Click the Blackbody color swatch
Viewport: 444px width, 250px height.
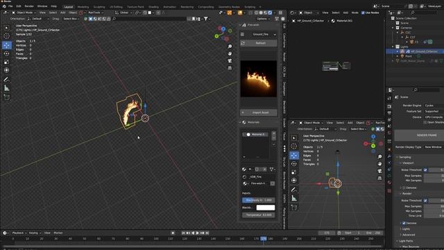pyautogui.click(x=266, y=208)
